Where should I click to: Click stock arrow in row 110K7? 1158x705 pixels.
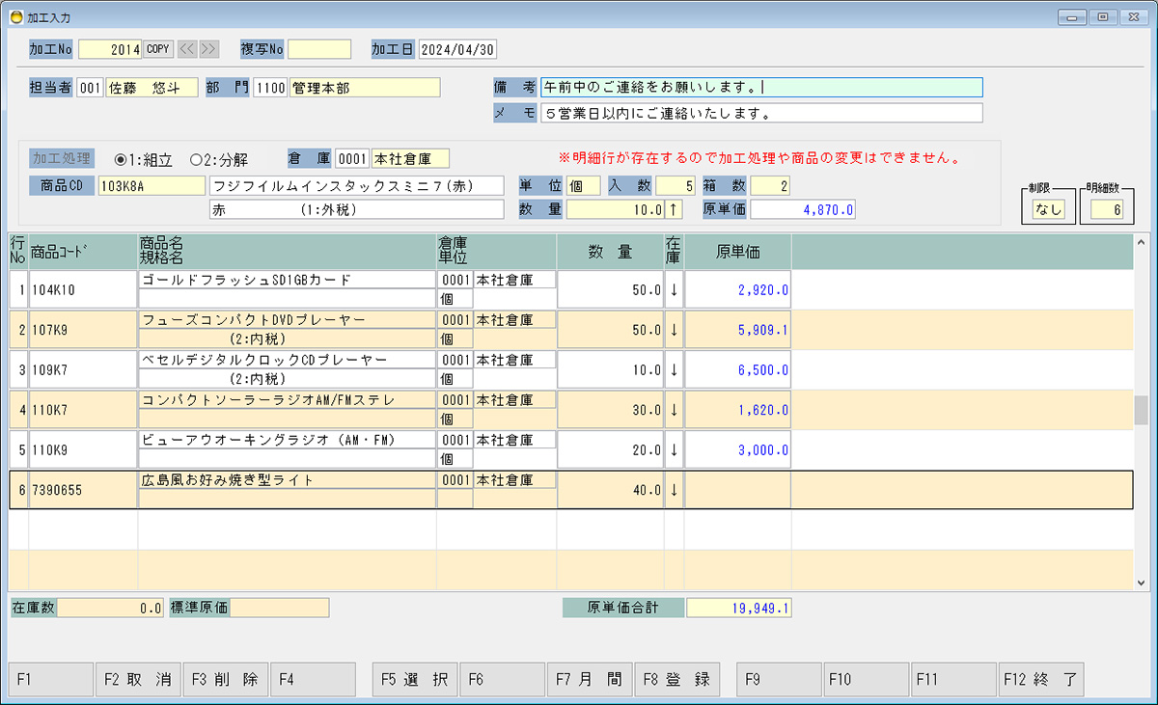pos(674,410)
